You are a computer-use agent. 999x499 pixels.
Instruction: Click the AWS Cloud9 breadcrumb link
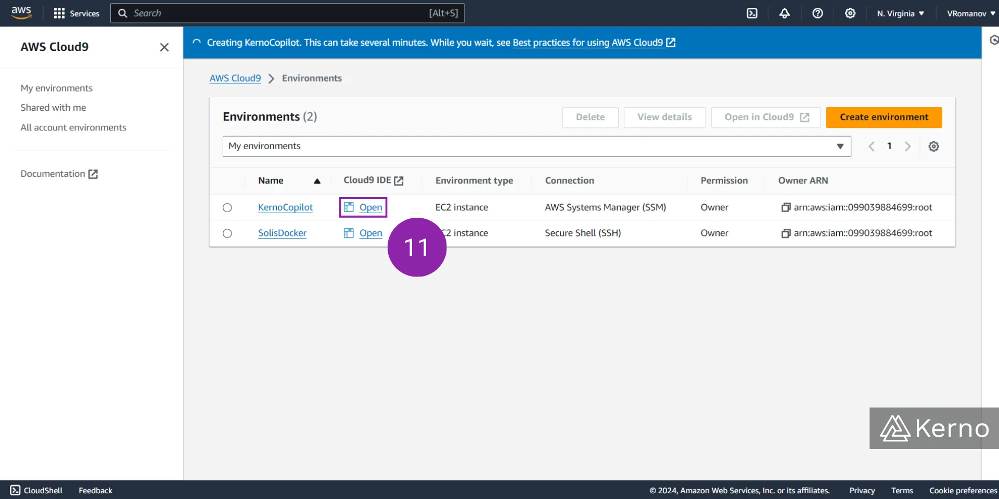click(x=235, y=78)
